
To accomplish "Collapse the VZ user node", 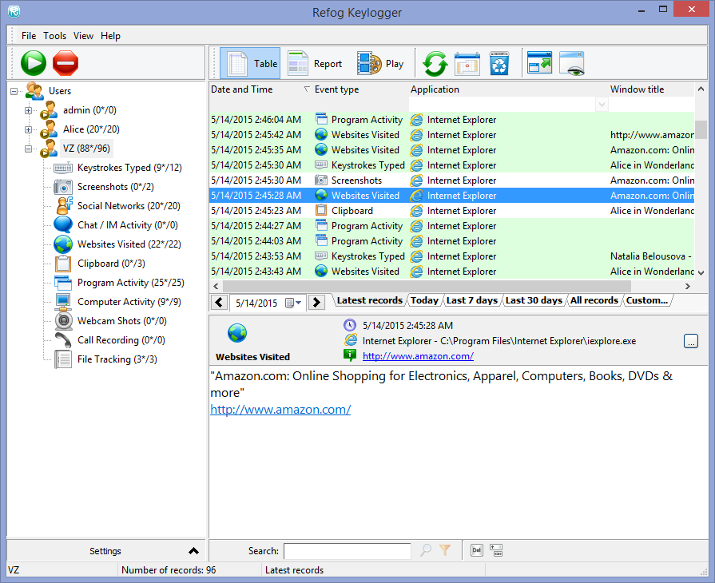I will click(28, 149).
